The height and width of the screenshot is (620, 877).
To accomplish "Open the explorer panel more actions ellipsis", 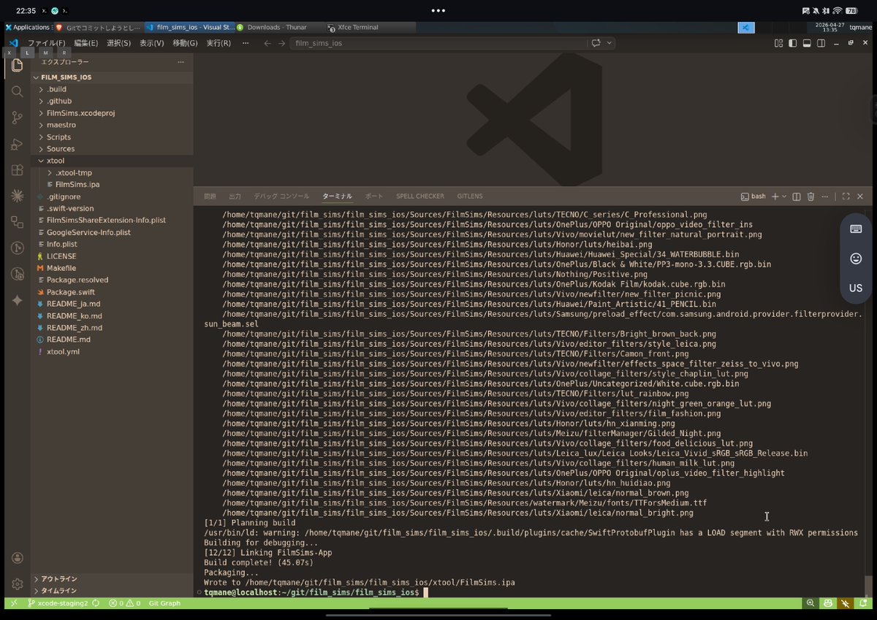I will click(181, 62).
